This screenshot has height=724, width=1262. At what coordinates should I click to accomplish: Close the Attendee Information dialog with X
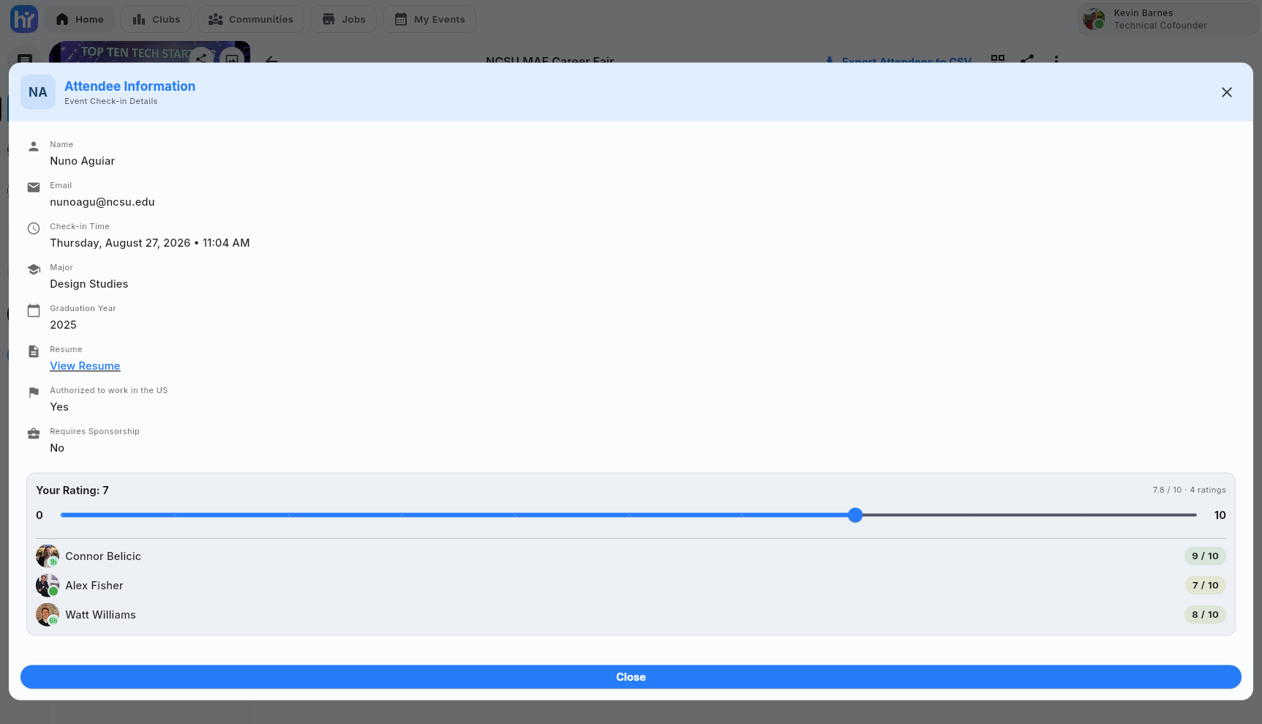pos(1227,92)
